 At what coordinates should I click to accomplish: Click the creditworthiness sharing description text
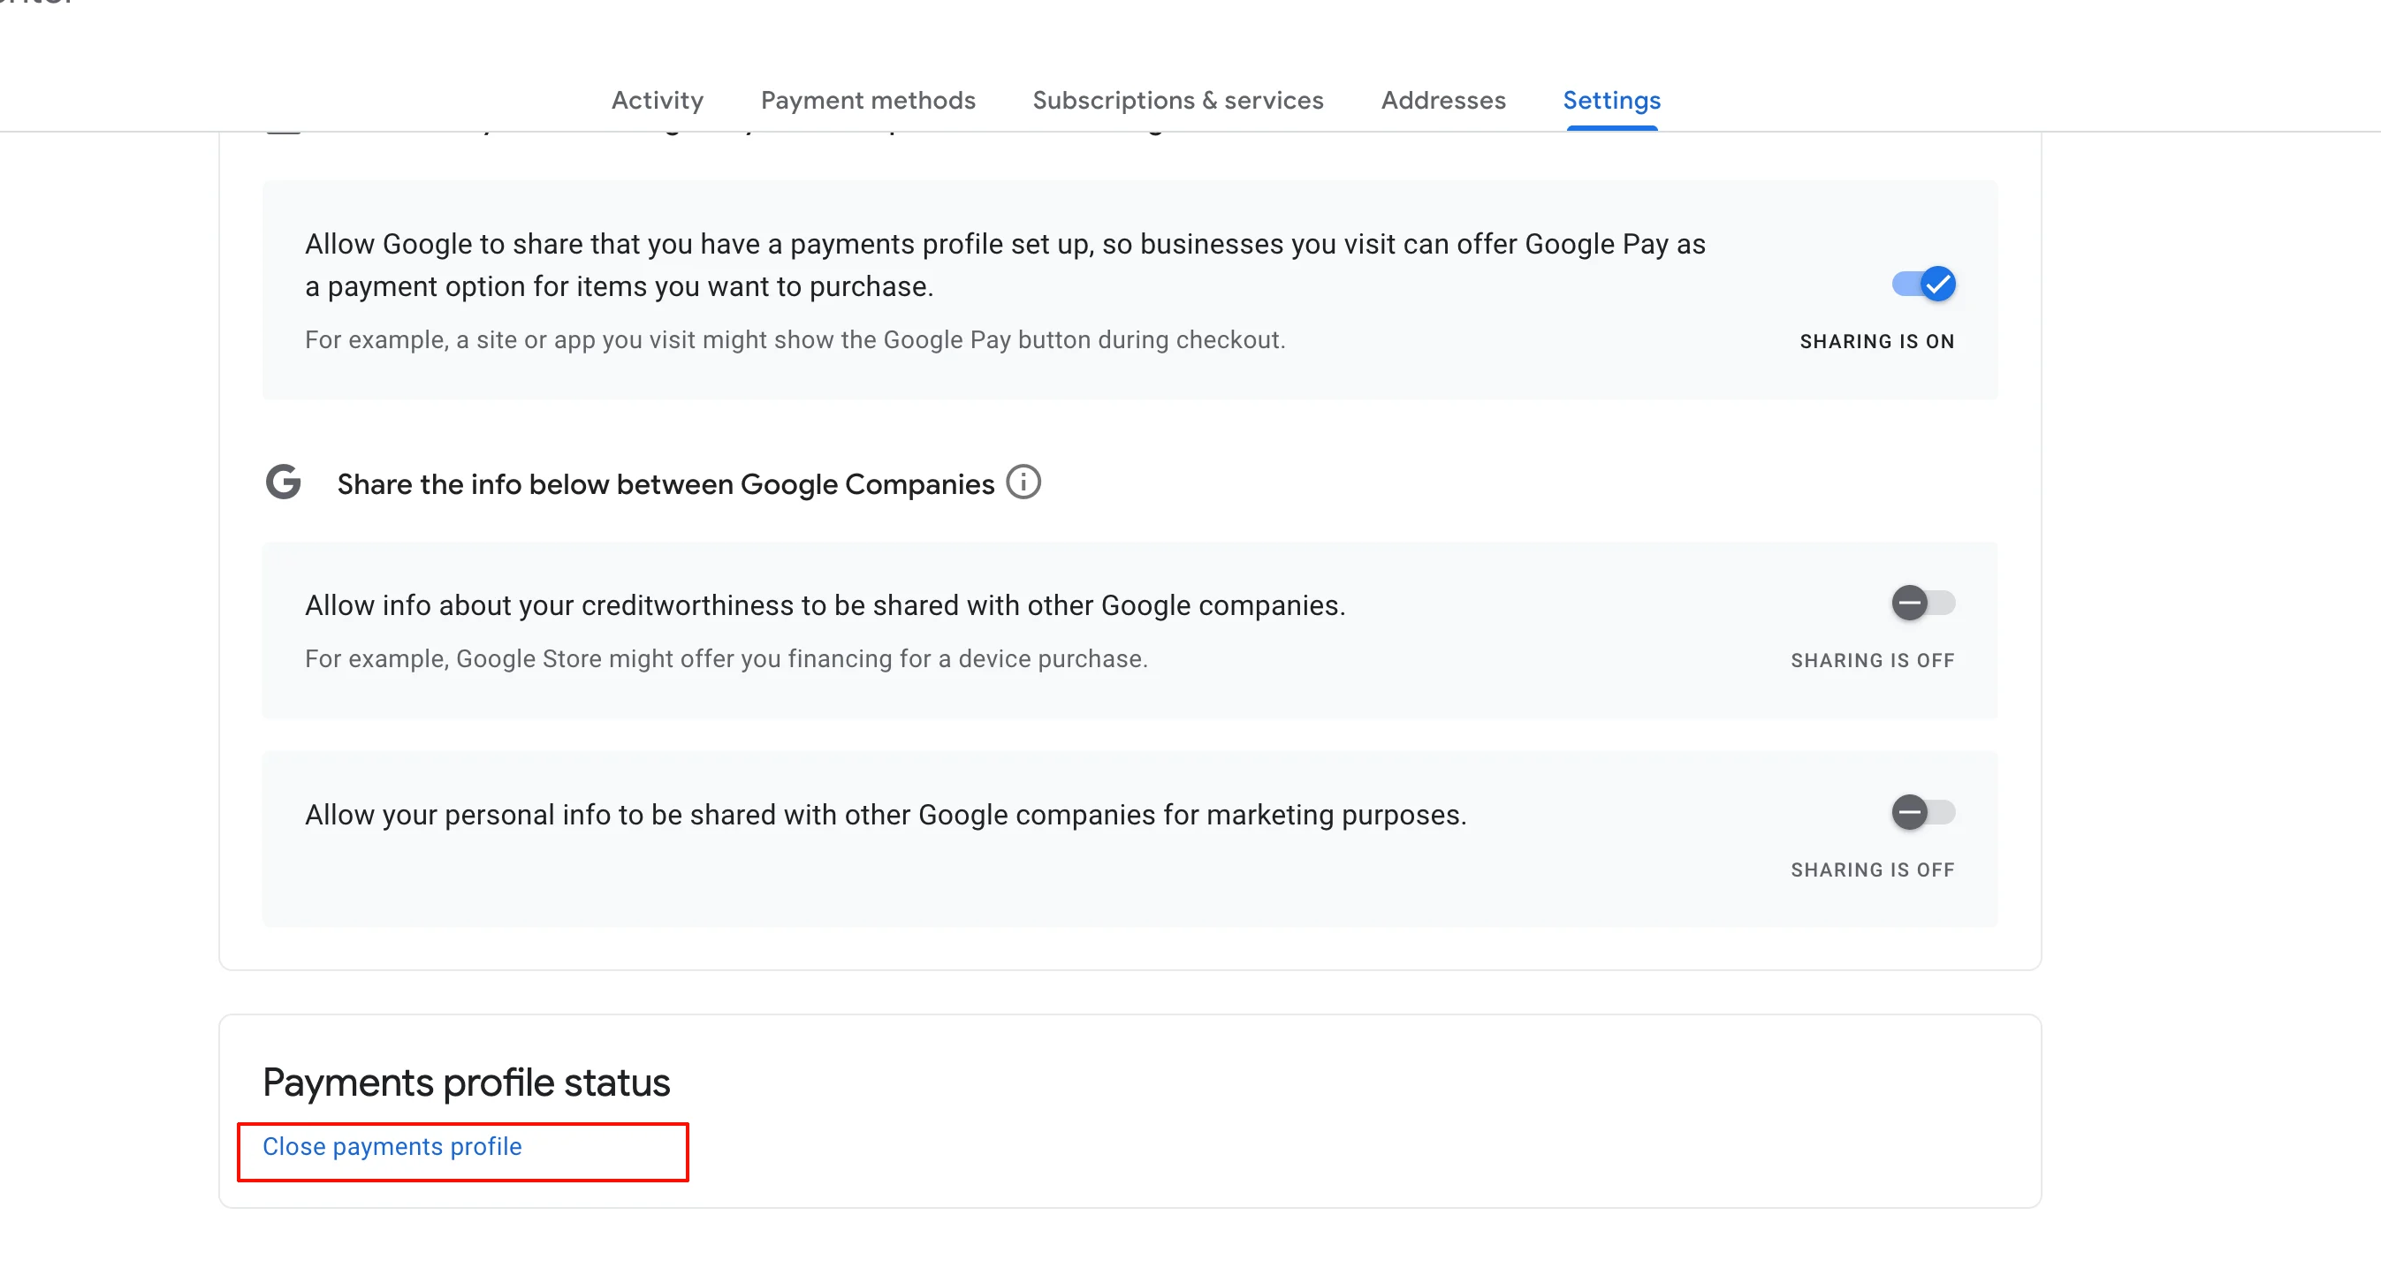(x=825, y=605)
